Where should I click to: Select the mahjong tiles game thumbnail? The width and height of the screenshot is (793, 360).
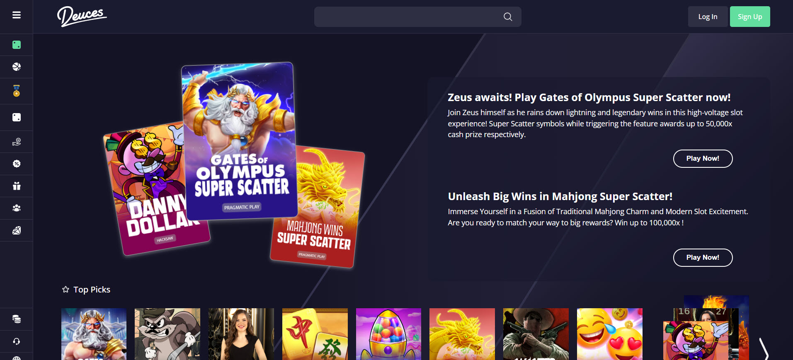(x=315, y=334)
